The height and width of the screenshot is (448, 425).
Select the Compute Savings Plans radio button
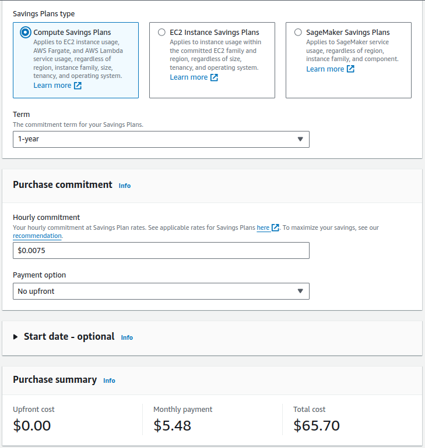point(25,32)
